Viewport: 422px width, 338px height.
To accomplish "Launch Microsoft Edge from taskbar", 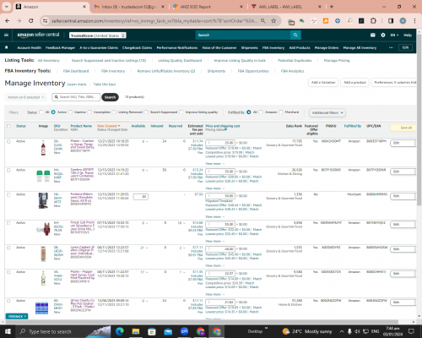I will [120, 331].
